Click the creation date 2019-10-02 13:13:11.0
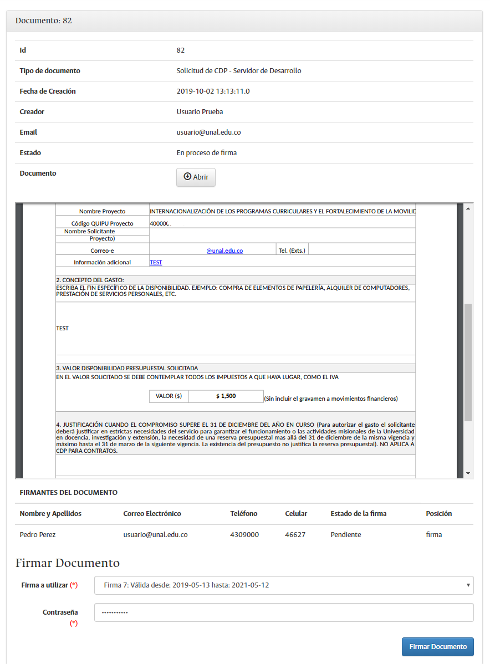 click(213, 91)
